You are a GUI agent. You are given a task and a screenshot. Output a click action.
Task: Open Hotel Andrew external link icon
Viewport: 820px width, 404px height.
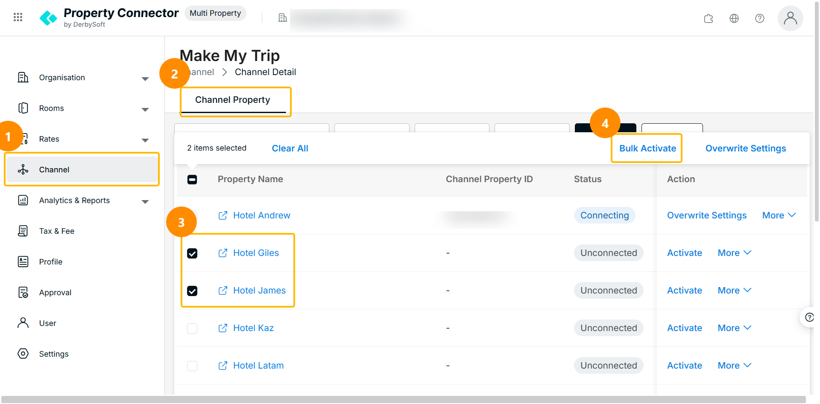[223, 215]
